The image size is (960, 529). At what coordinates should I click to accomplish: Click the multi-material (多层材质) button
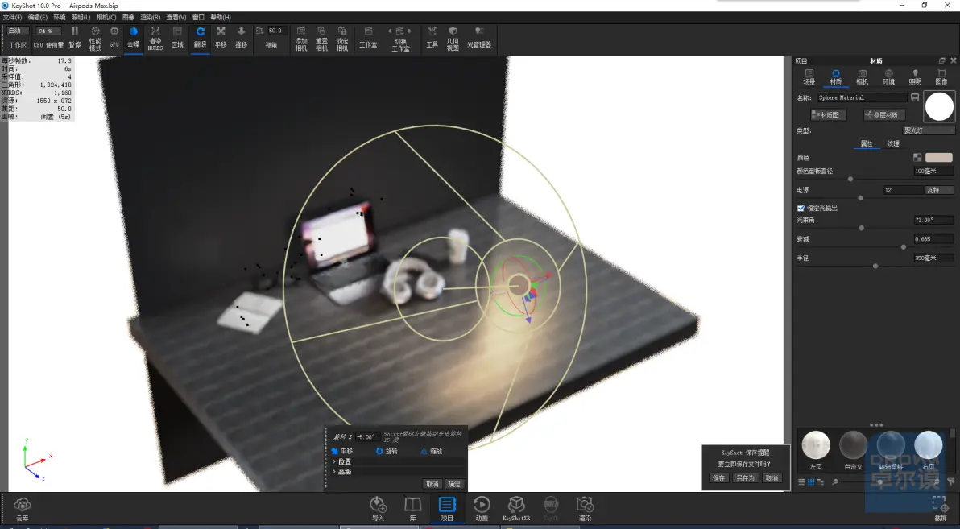coord(884,114)
